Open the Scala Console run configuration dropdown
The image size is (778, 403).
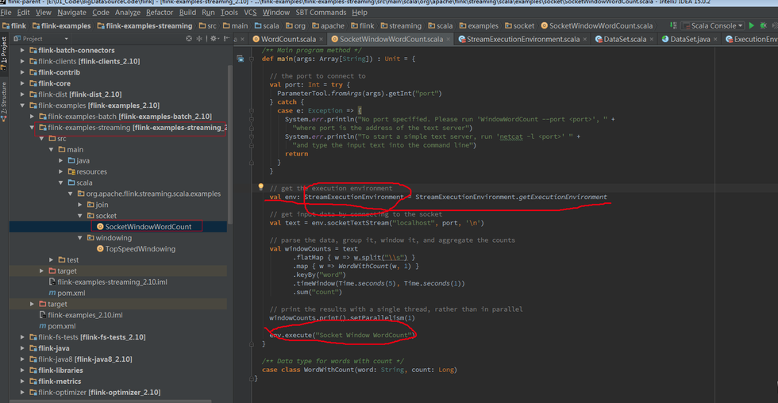713,25
